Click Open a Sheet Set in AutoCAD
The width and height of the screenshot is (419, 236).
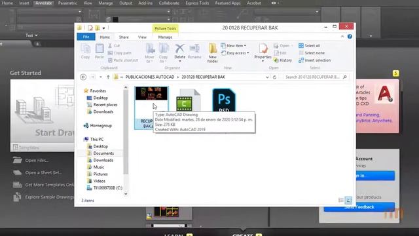(37, 172)
